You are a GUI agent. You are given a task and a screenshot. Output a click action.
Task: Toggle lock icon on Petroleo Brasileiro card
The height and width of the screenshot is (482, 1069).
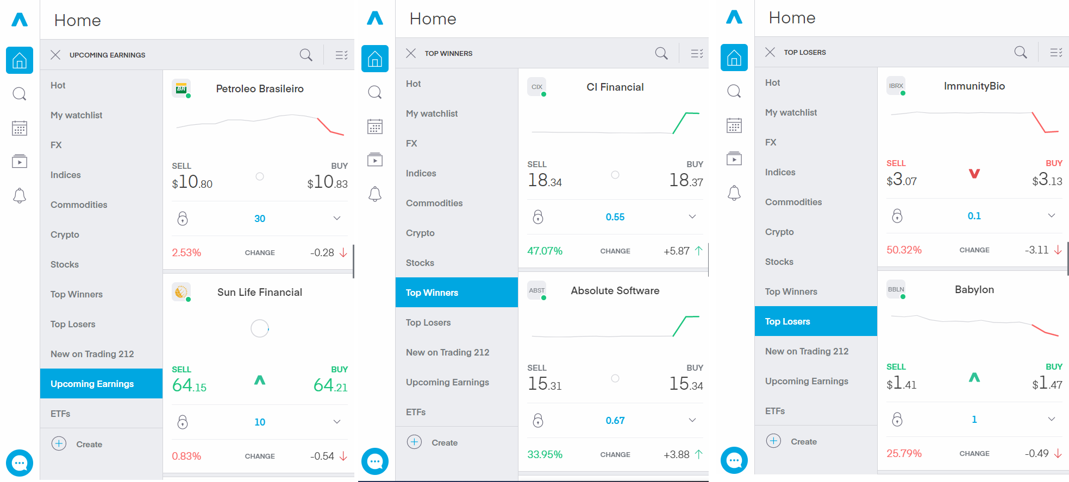[x=183, y=218]
